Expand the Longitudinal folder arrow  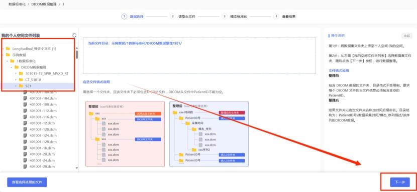[3, 48]
